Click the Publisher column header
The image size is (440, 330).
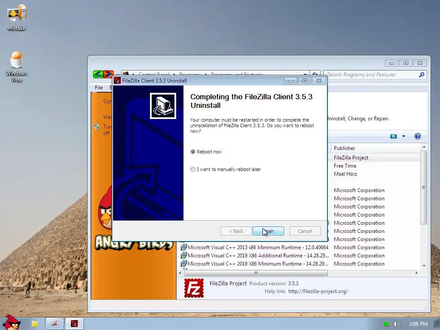[x=376, y=148]
